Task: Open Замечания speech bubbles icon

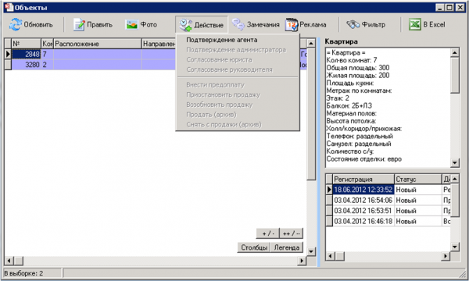Action: (238, 24)
